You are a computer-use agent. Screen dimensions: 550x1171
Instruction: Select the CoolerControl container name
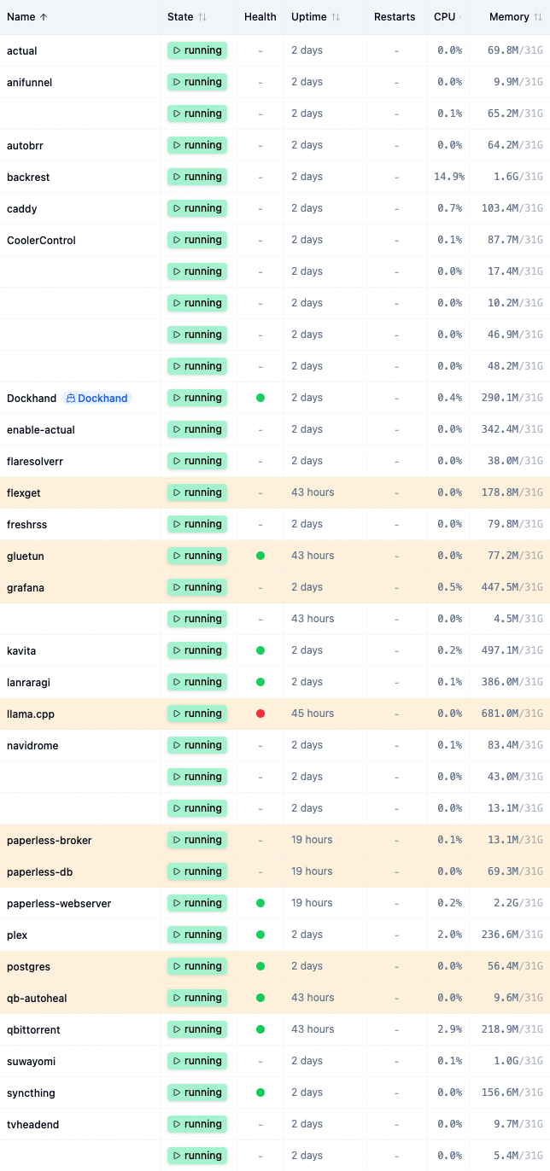[x=41, y=241]
